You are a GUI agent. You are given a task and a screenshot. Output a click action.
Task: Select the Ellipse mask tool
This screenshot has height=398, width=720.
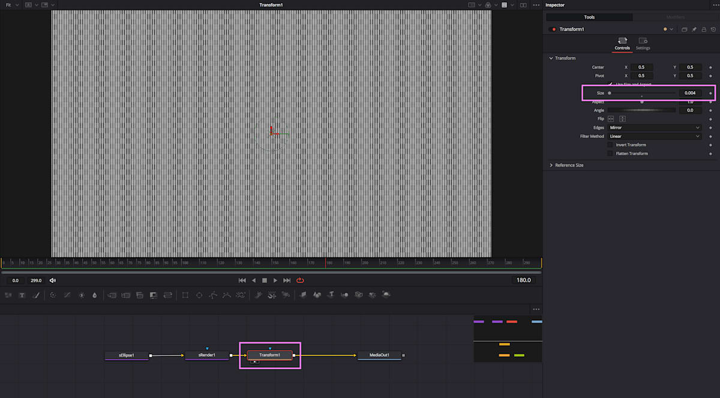tap(199, 295)
